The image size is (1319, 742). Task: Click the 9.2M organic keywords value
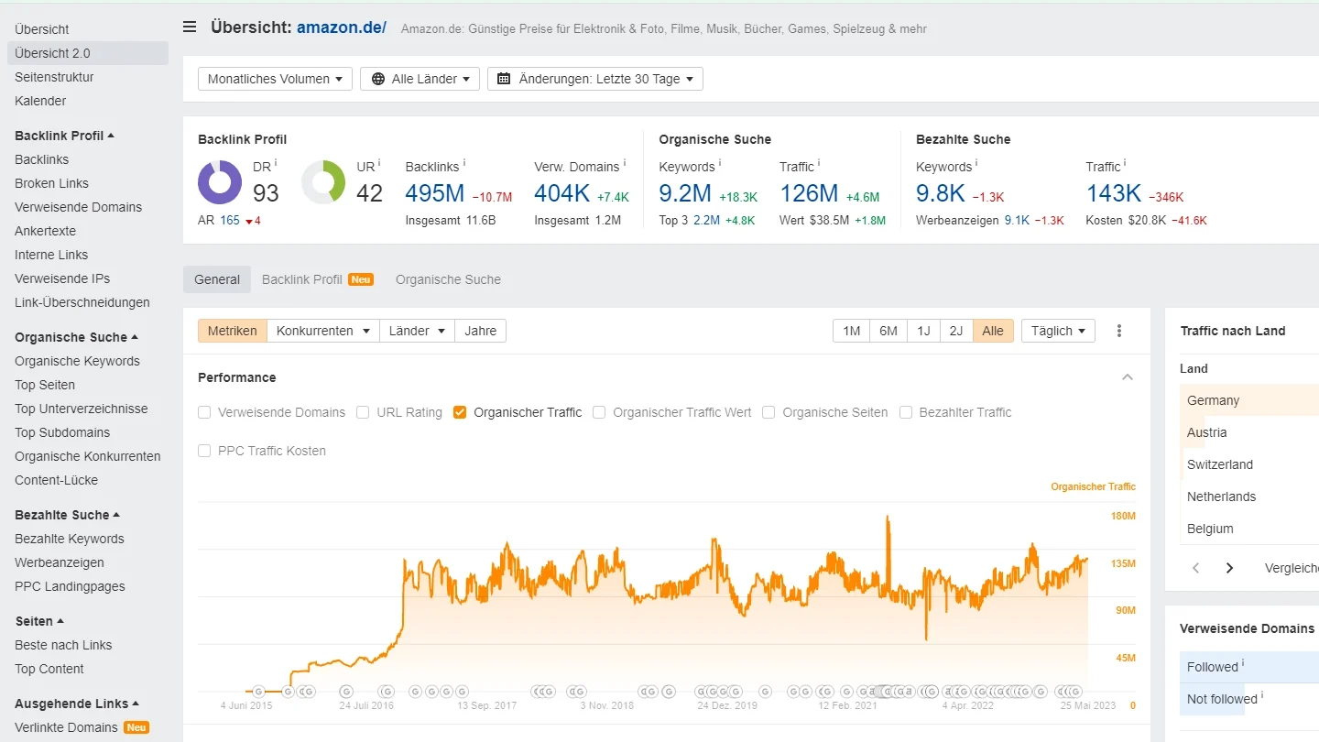685,193
